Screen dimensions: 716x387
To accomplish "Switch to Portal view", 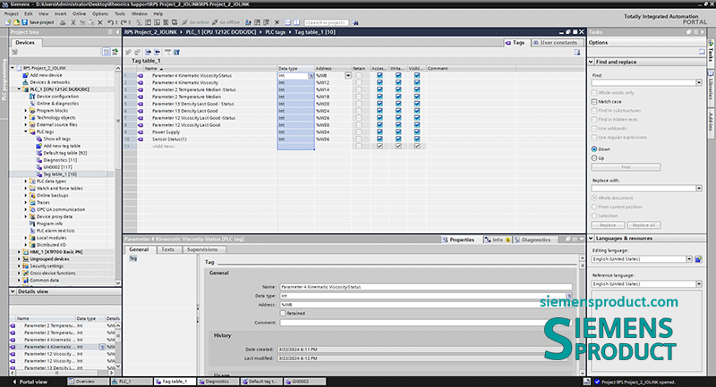I will click(x=30, y=382).
